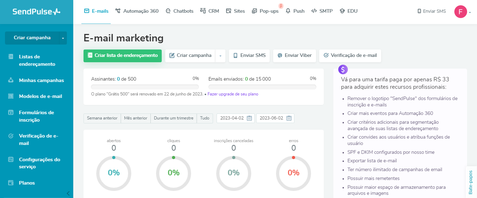Click the Planos wallet icon
This screenshot has height=198, width=477.
coord(11,183)
